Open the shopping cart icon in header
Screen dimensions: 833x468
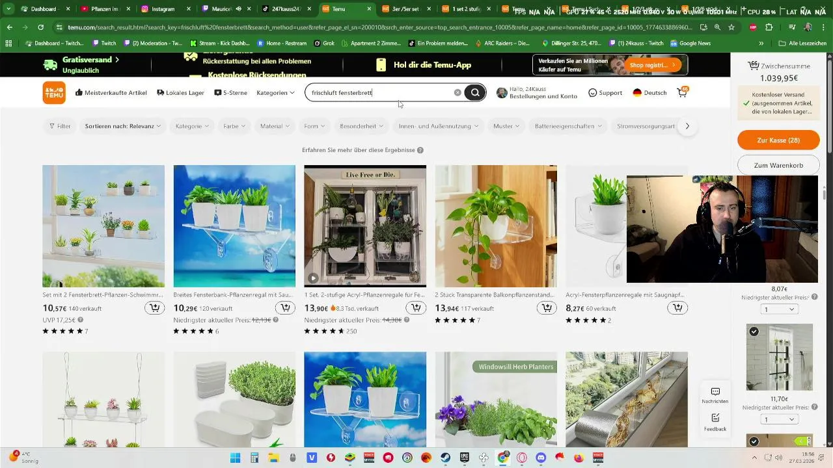(682, 92)
